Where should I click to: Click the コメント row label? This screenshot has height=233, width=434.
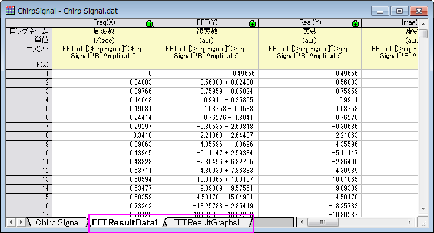tap(29, 52)
